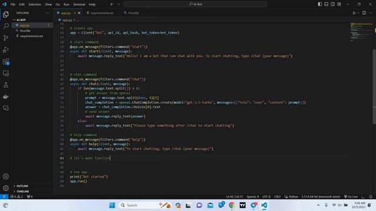Toggle the secondary side bar layout
This screenshot has width=376, height=211.
pyautogui.click(x=333, y=4)
